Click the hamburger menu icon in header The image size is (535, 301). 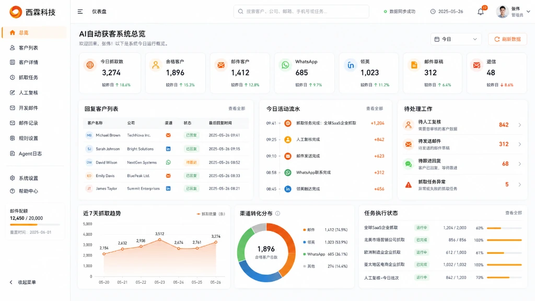[x=80, y=11]
